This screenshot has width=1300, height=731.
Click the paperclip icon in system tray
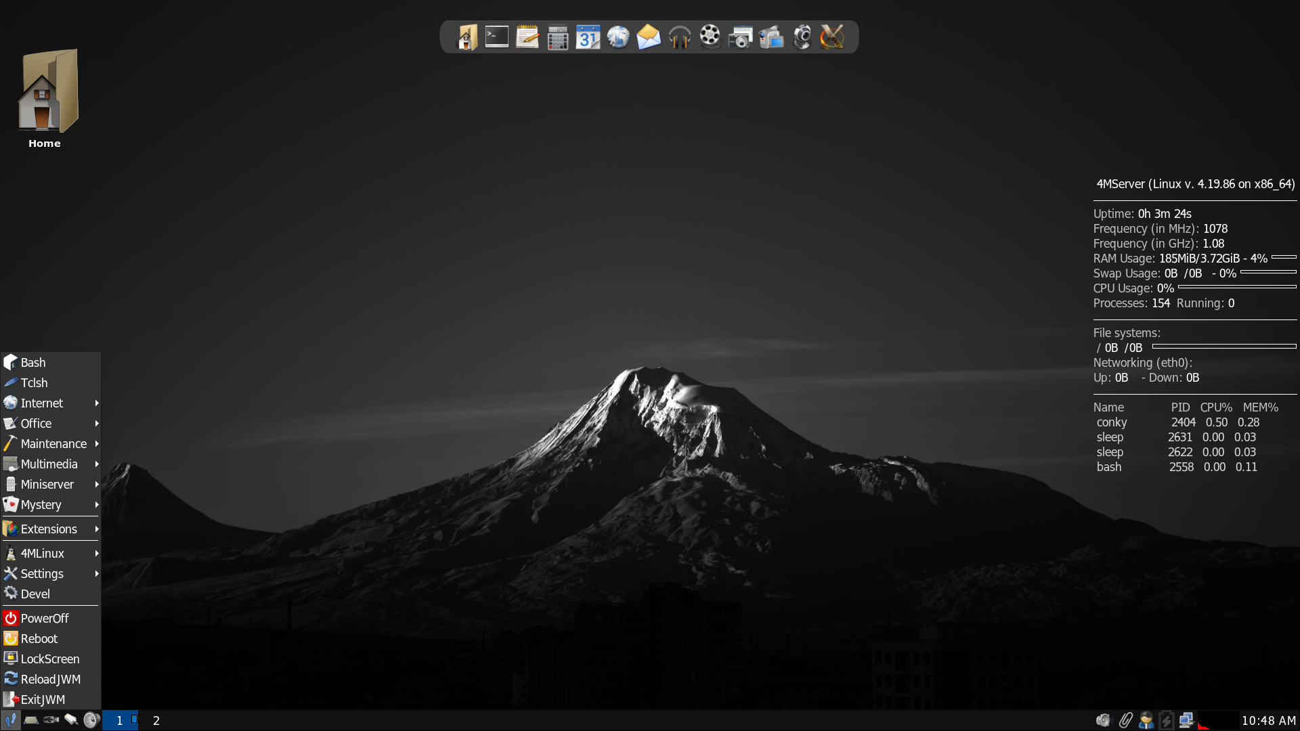click(x=1125, y=720)
